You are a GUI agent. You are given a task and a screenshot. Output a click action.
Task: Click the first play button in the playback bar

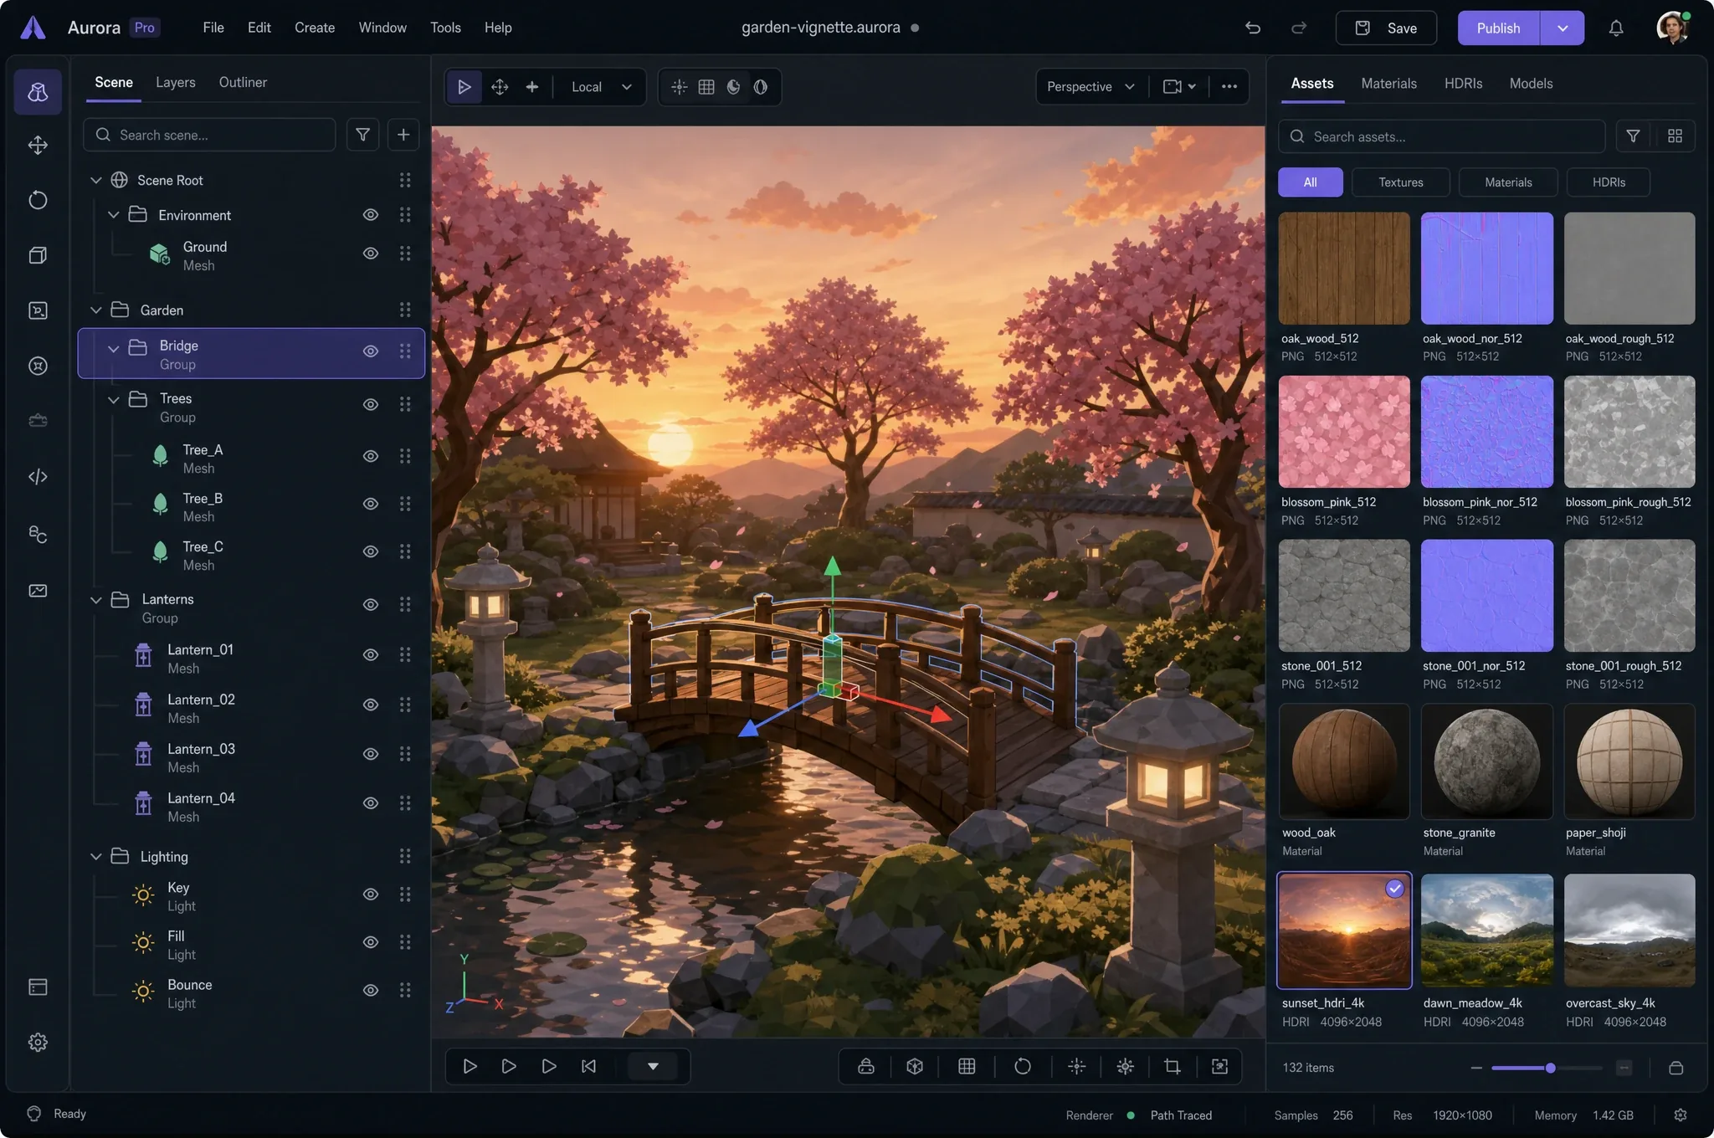pyautogui.click(x=470, y=1066)
